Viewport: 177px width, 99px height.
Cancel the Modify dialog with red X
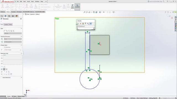pyautogui.click(x=80, y=24)
